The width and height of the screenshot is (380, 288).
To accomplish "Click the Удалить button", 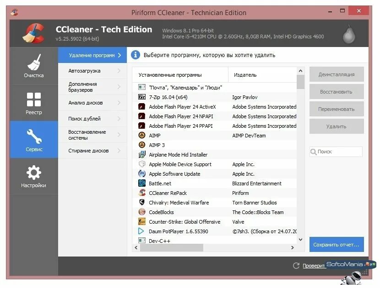I will point(337,126).
